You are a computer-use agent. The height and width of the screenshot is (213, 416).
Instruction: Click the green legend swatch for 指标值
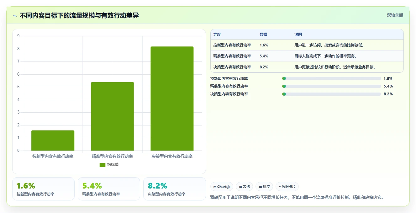pos(103,165)
